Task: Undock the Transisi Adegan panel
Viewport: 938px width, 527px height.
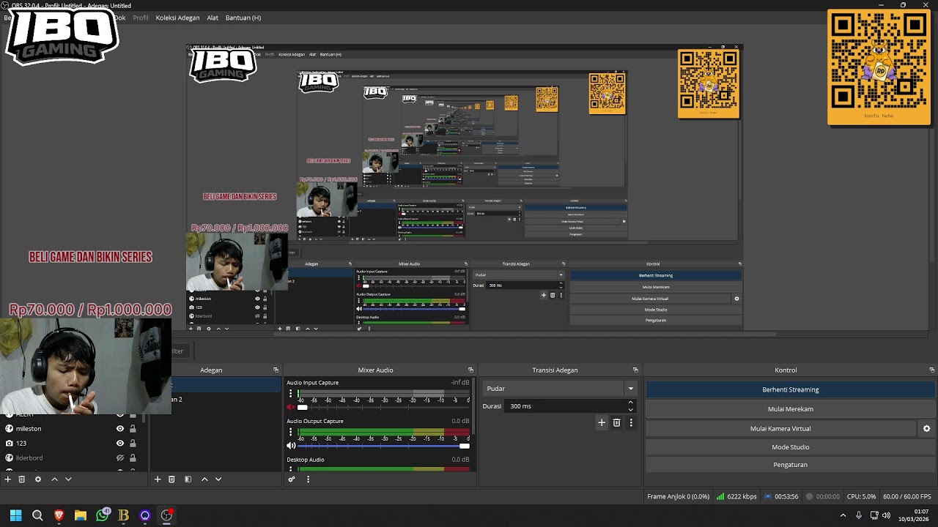Action: coord(635,370)
